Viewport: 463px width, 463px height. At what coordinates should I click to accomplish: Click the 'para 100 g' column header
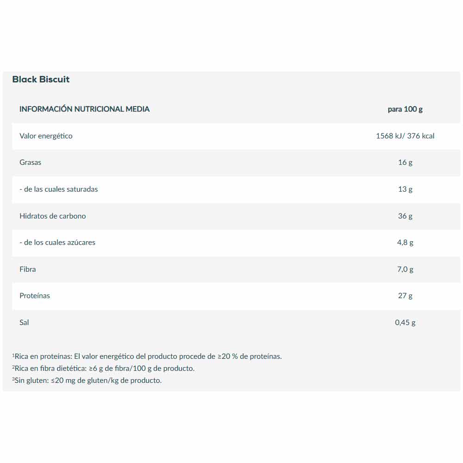click(x=405, y=109)
